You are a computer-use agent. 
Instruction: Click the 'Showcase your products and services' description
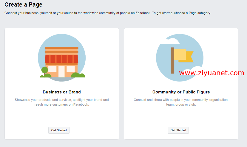pyautogui.click(x=62, y=102)
